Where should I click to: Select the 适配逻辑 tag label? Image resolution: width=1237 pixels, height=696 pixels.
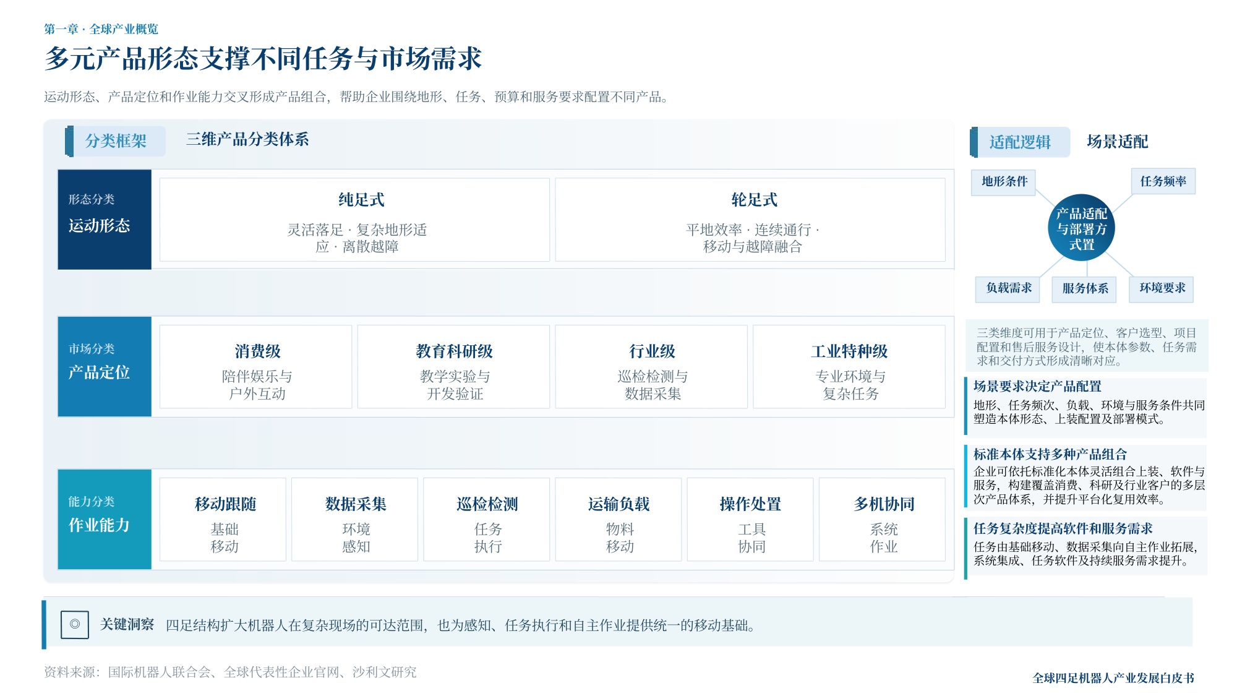pyautogui.click(x=1020, y=142)
